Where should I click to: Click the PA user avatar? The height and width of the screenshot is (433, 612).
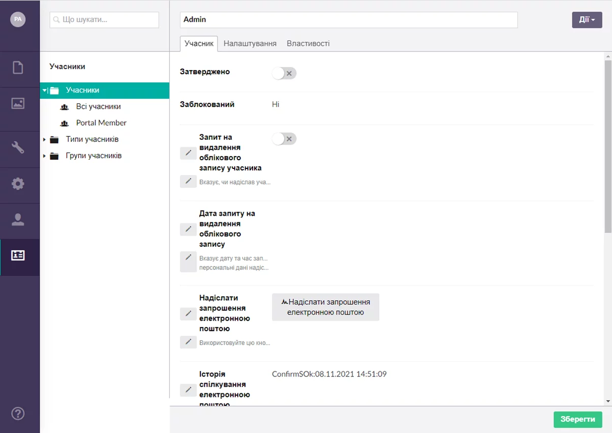pos(18,19)
